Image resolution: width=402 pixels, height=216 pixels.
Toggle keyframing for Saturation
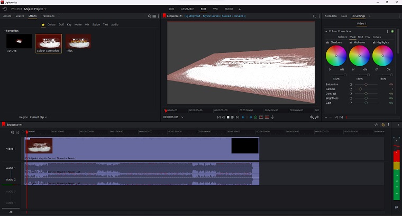351,84
